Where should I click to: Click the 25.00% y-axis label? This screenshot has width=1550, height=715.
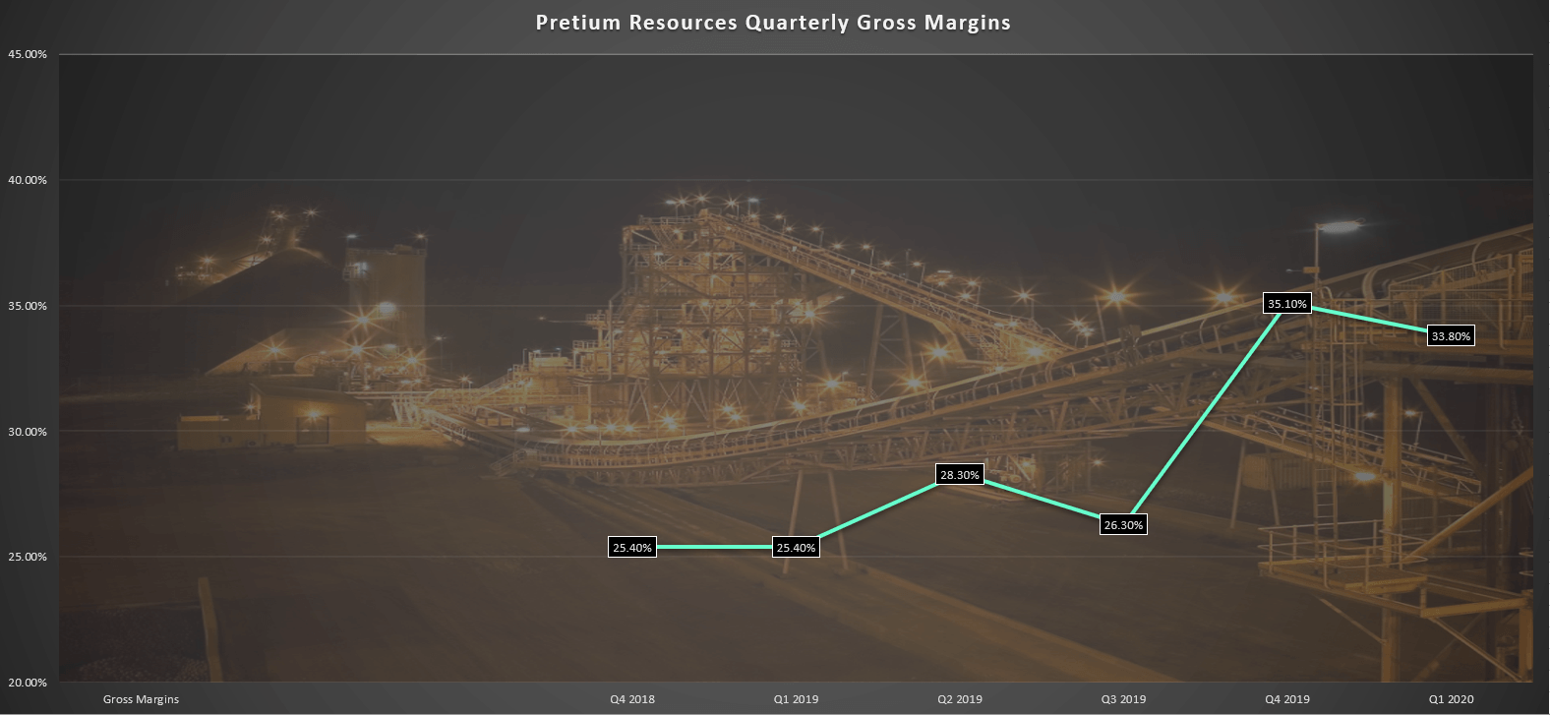coord(28,557)
